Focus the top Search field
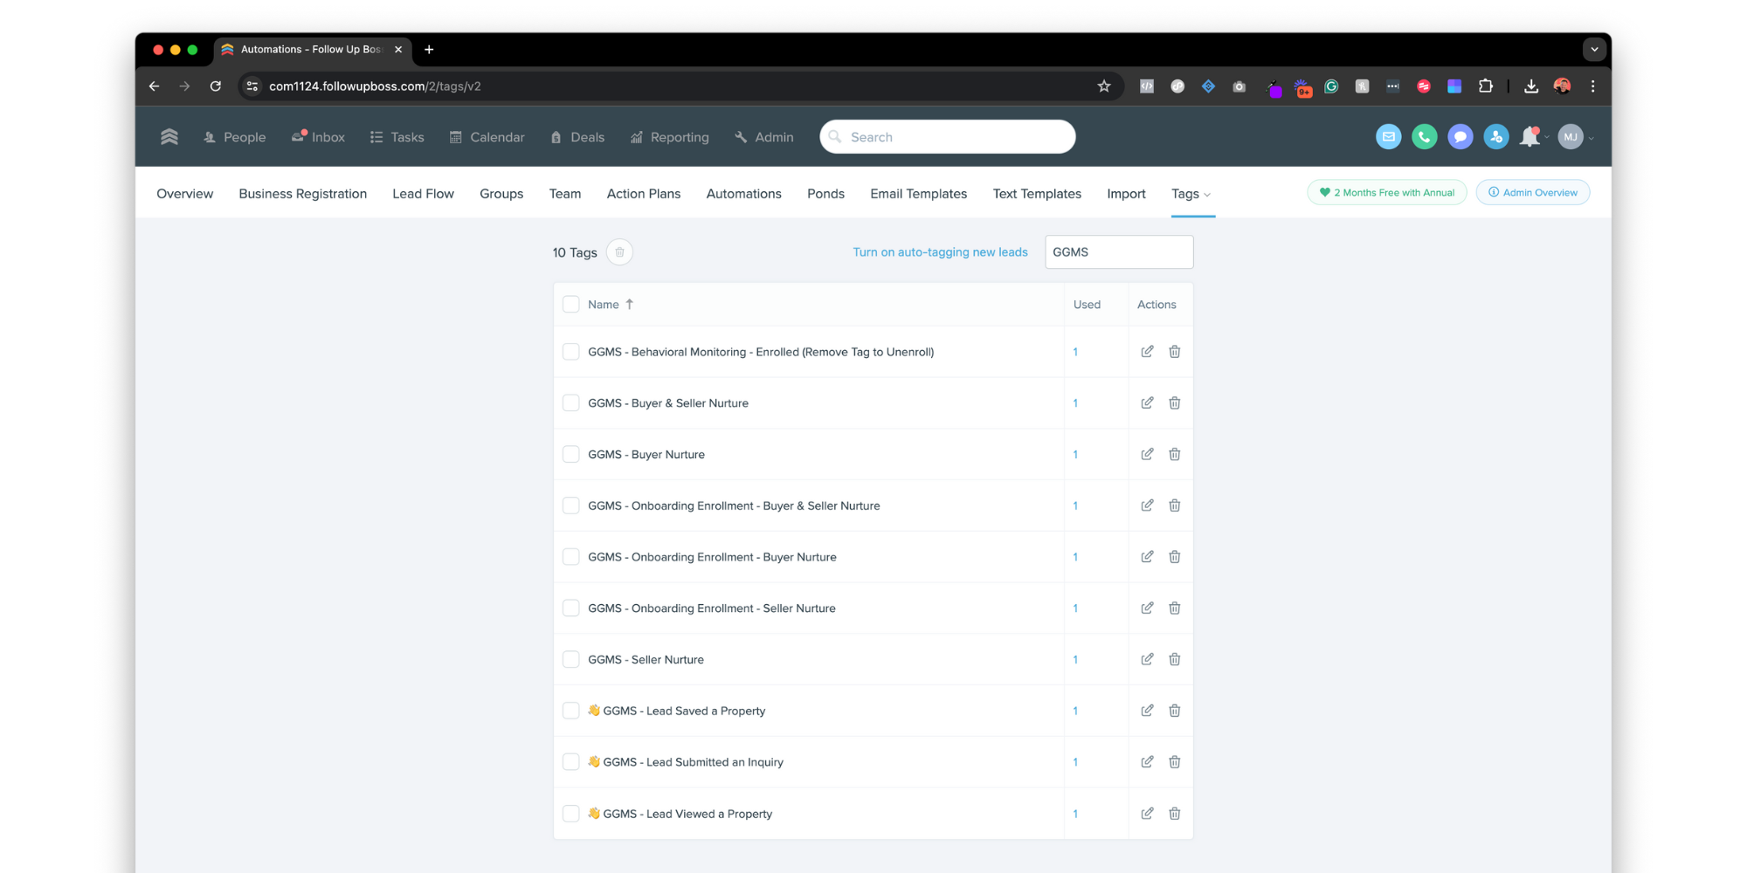This screenshot has width=1747, height=873. 947,137
